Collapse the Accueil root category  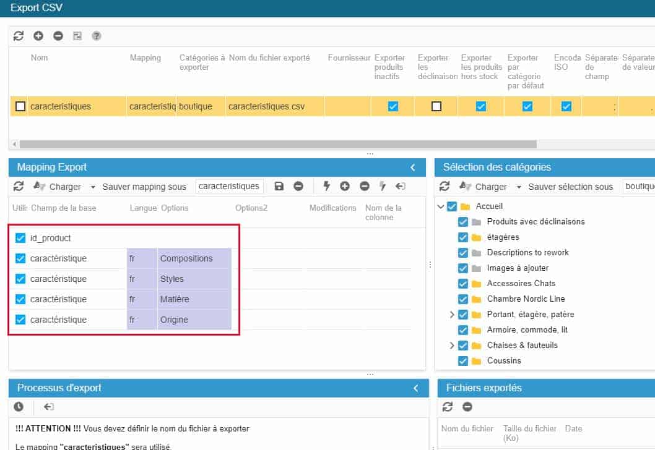pyautogui.click(x=441, y=206)
